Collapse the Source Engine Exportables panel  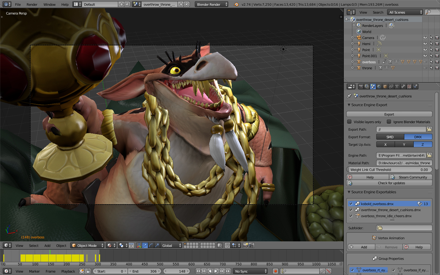pos(349,192)
